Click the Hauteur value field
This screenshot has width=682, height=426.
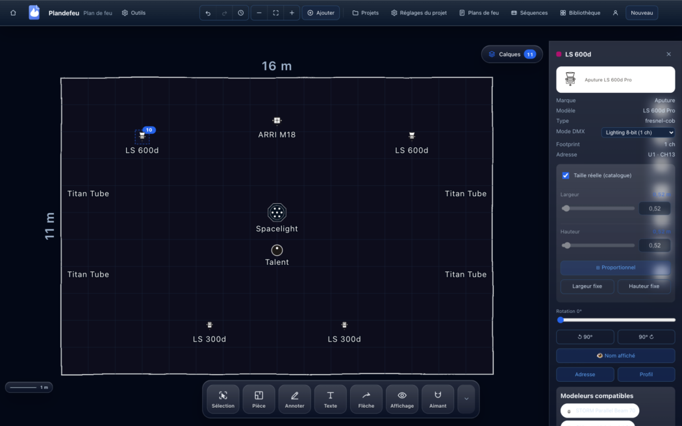pos(655,245)
